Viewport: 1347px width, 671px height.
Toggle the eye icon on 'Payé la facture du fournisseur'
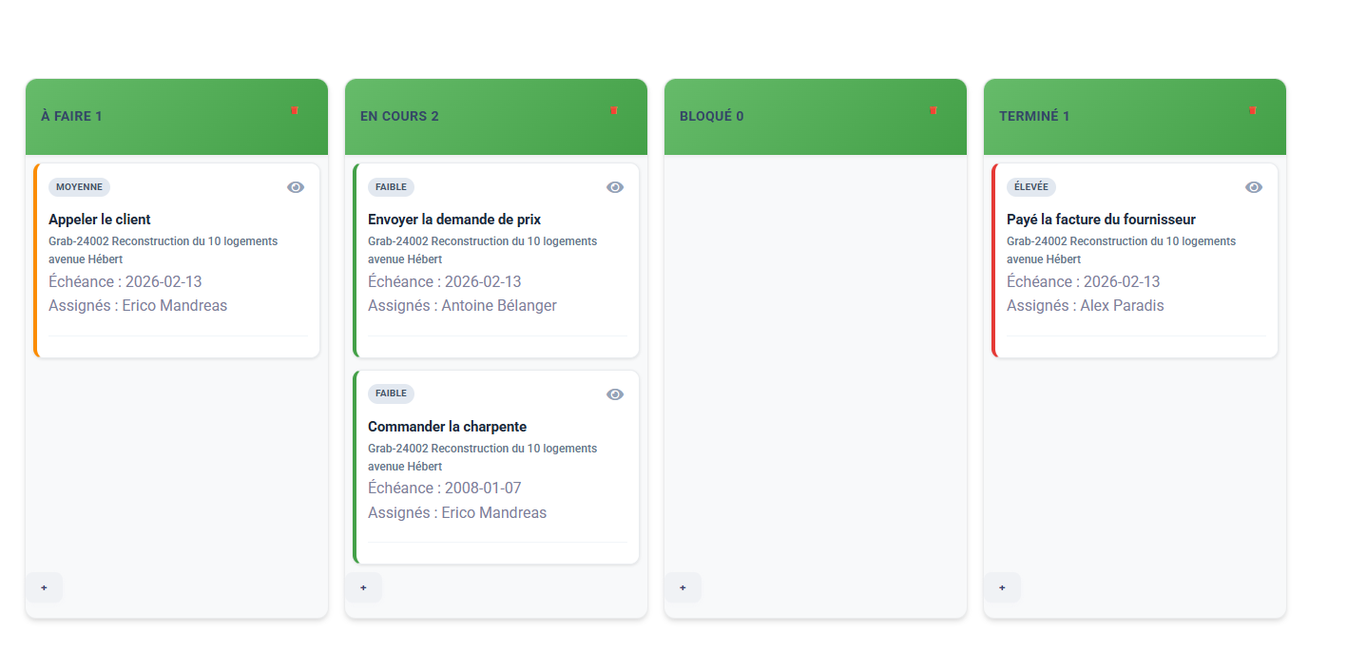[1254, 186]
